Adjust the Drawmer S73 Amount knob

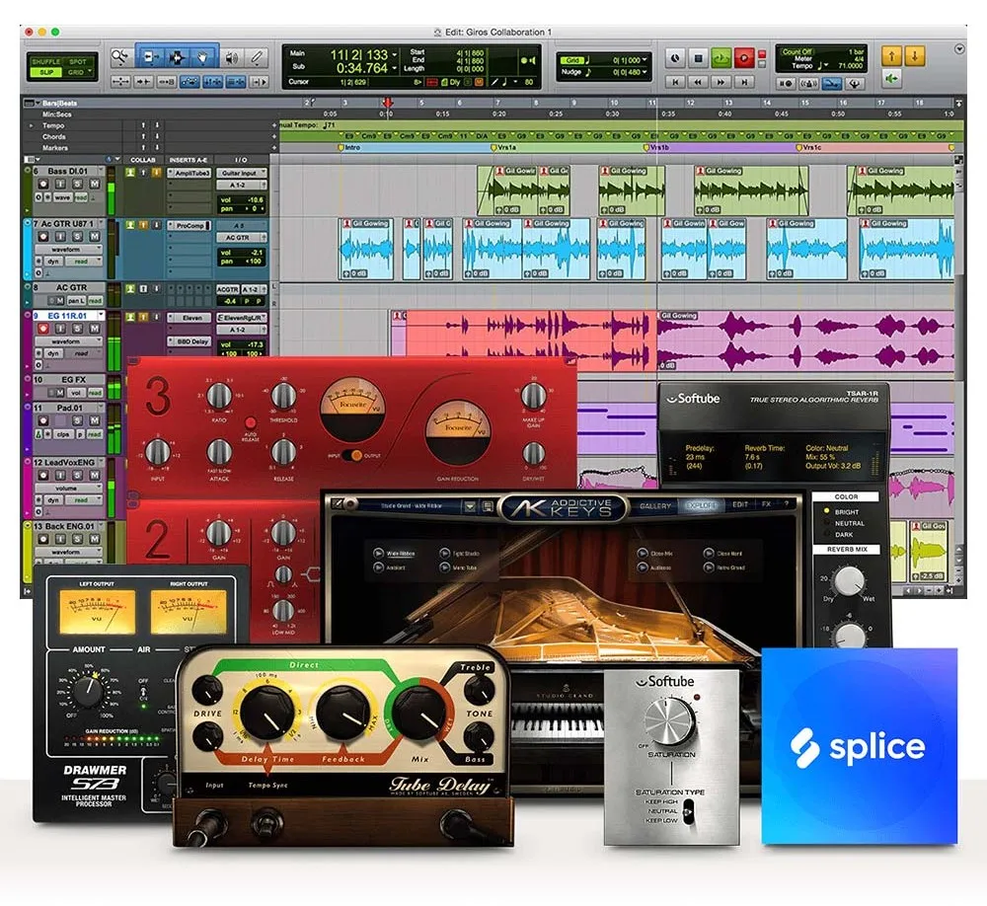coord(88,693)
